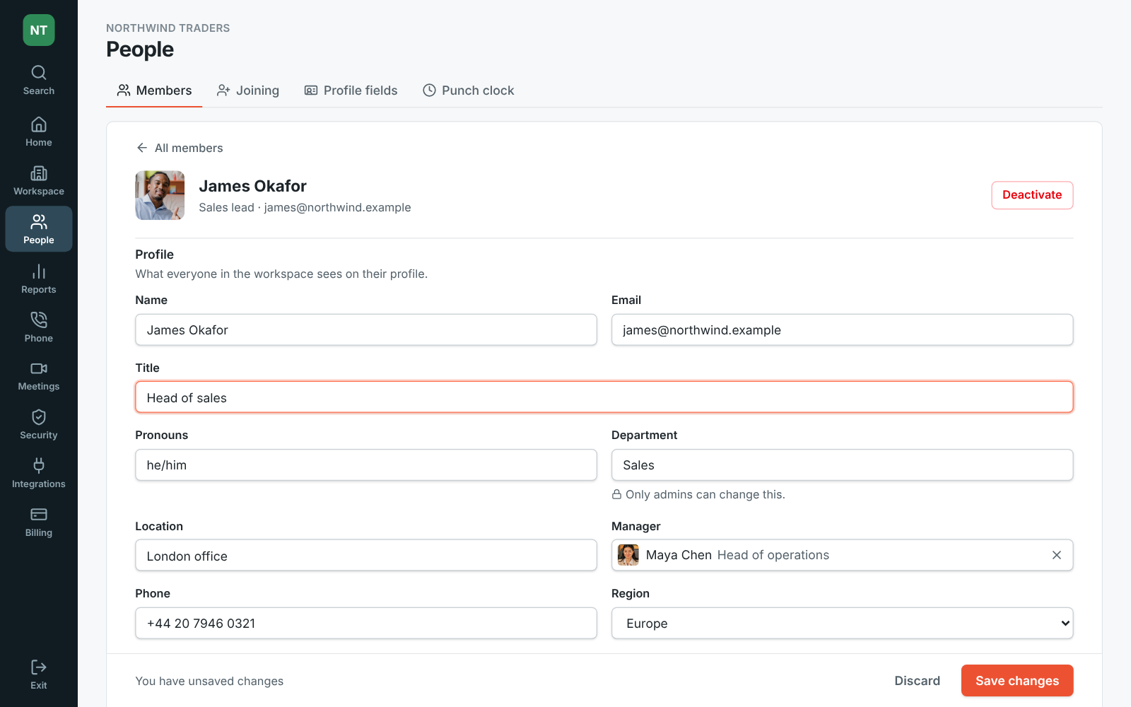This screenshot has height=707, width=1131.
Task: Open the Punch clock tab
Action: [468, 90]
